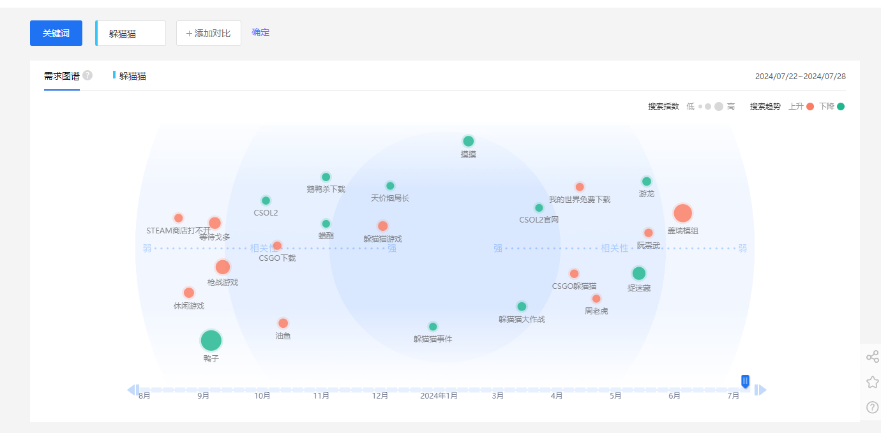Image resolution: width=881 pixels, height=433 pixels.
Task: Click the 12月 timeline label
Action: (380, 396)
